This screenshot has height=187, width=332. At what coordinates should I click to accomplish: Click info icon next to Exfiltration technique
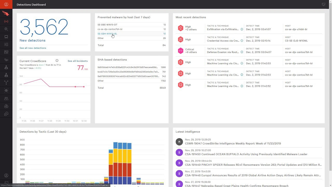(242, 29)
